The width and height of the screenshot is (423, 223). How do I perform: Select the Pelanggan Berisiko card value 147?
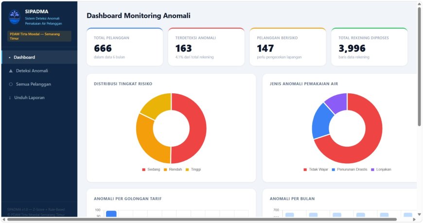(265, 48)
